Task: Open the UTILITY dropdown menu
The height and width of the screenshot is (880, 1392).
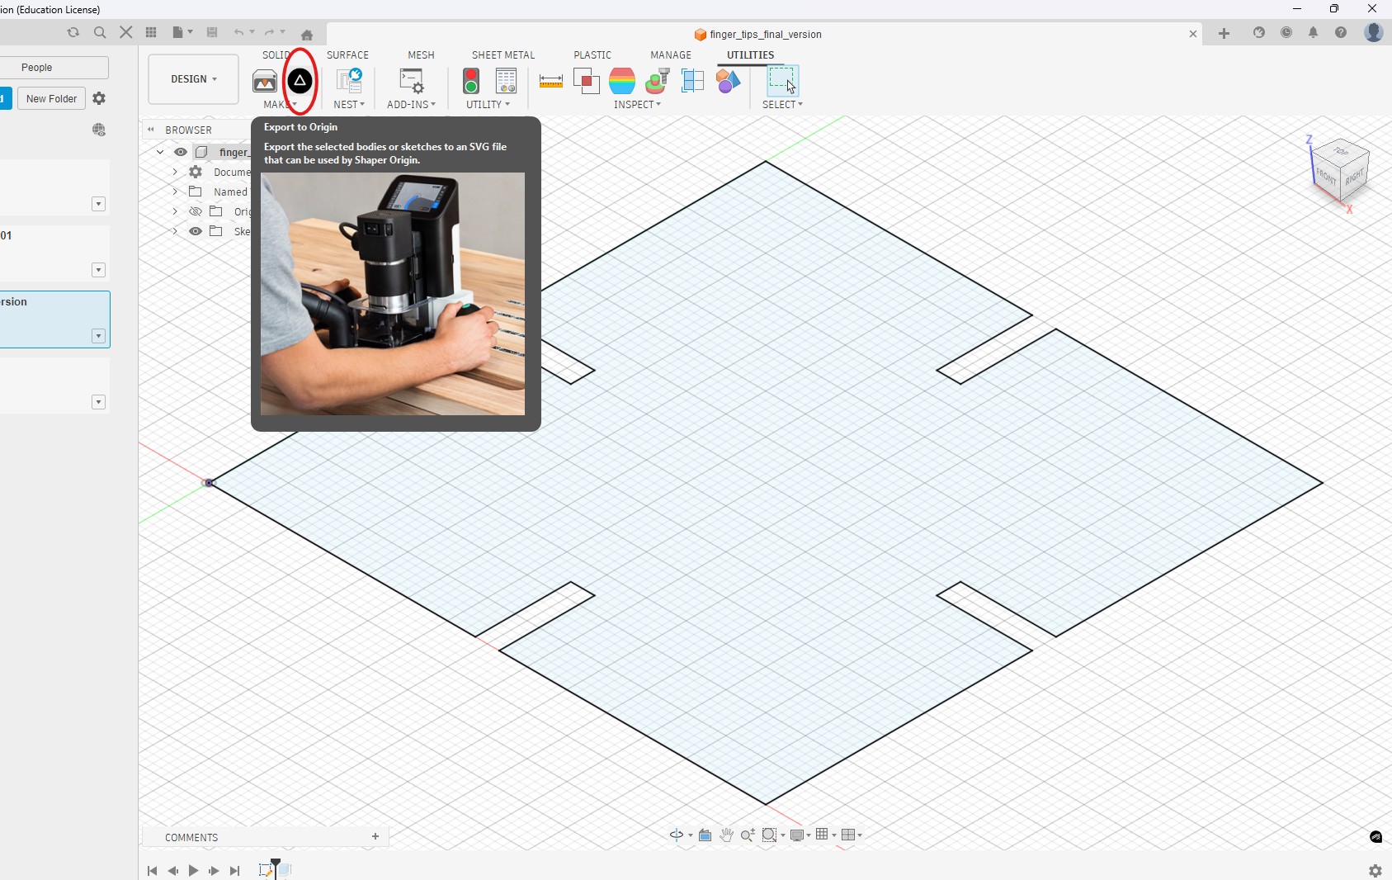Action: (x=488, y=105)
